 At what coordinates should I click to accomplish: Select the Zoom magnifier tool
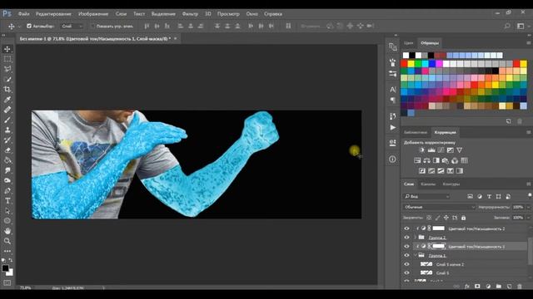point(7,241)
